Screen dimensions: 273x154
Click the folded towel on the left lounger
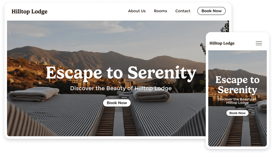(34, 94)
